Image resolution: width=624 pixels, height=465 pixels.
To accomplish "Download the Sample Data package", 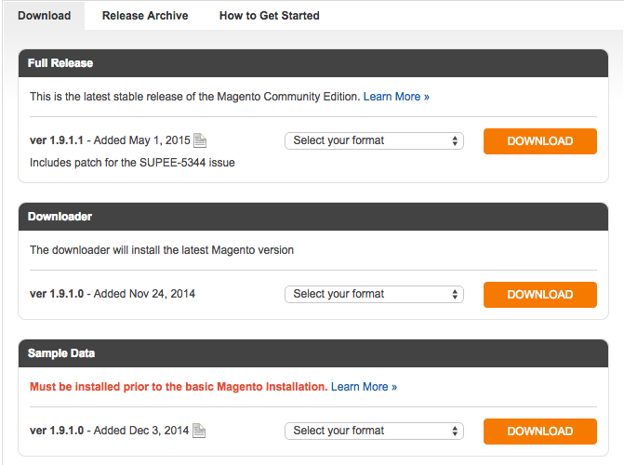I will pos(540,432).
